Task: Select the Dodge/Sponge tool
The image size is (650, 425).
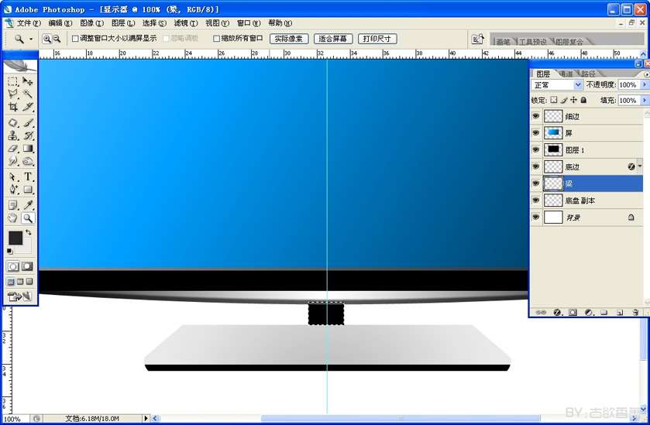Action: 28,161
